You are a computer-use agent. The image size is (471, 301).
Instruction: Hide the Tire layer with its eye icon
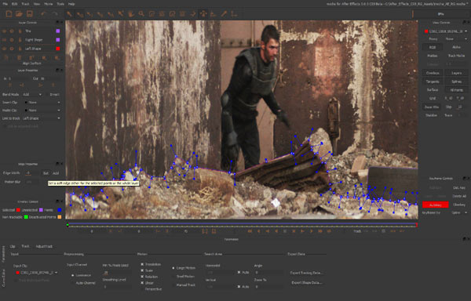click(4, 31)
